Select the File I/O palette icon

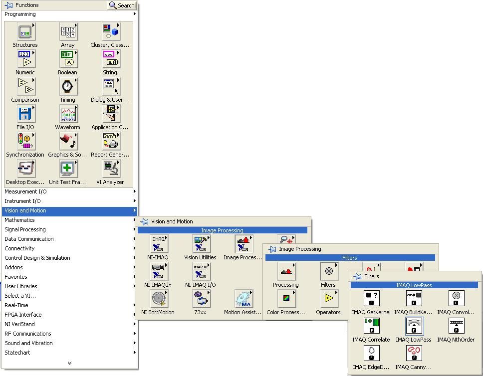[25, 114]
